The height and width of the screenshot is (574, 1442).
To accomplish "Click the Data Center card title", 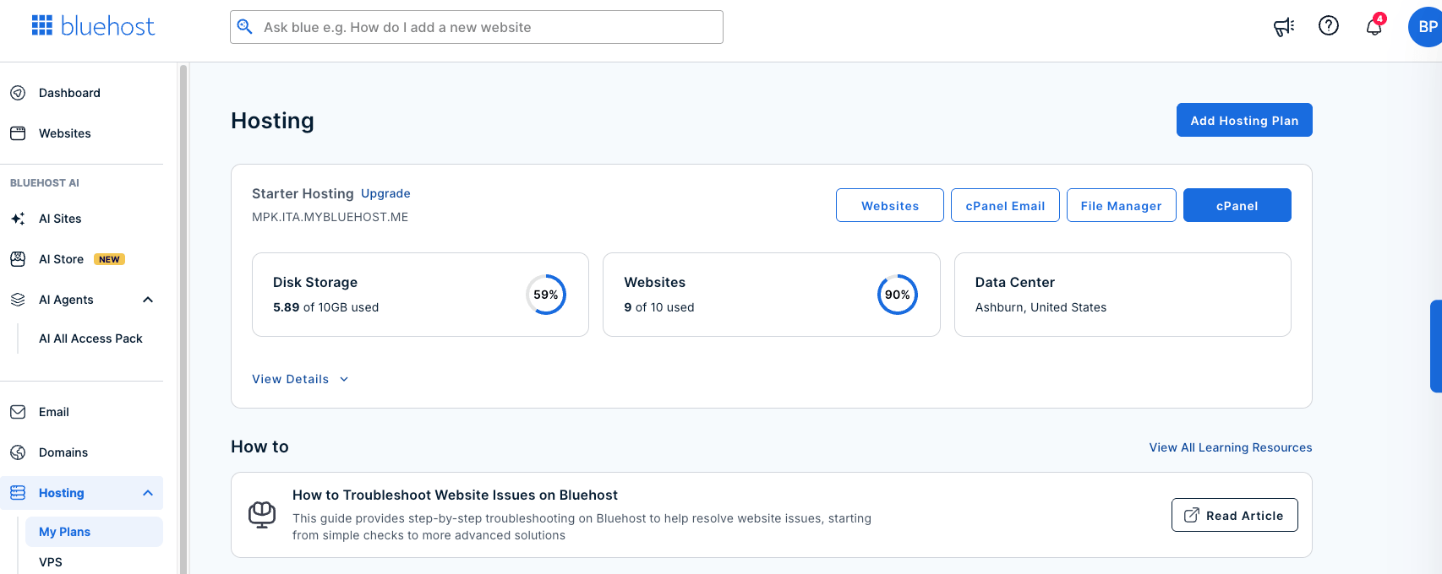I will (1015, 282).
